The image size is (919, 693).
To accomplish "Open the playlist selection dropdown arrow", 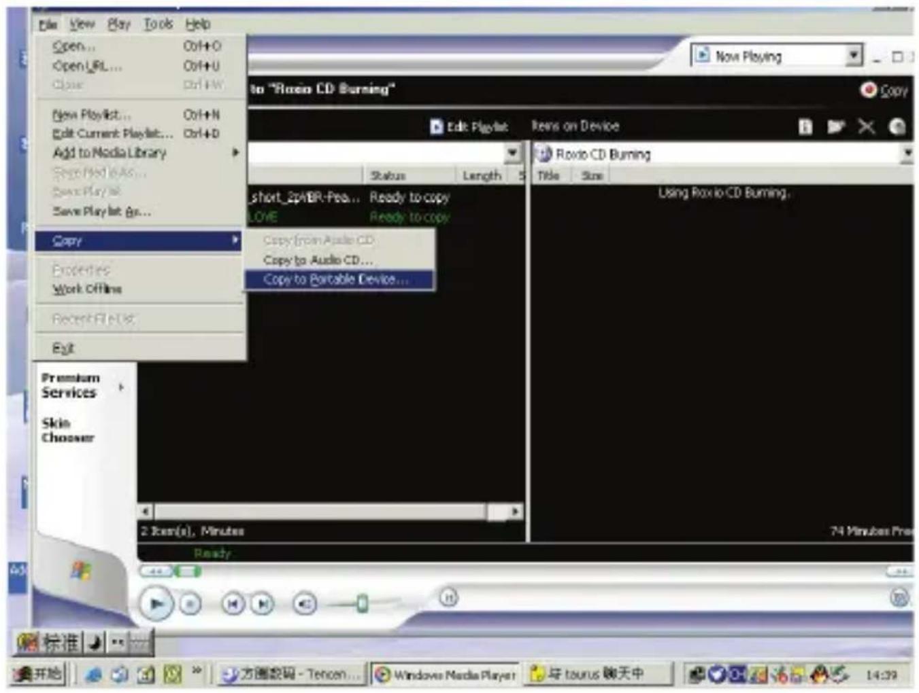I will coord(513,154).
